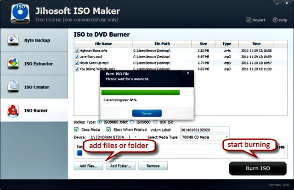Click the Help question mark icon
The height and width of the screenshot is (190, 294).
click(275, 20)
